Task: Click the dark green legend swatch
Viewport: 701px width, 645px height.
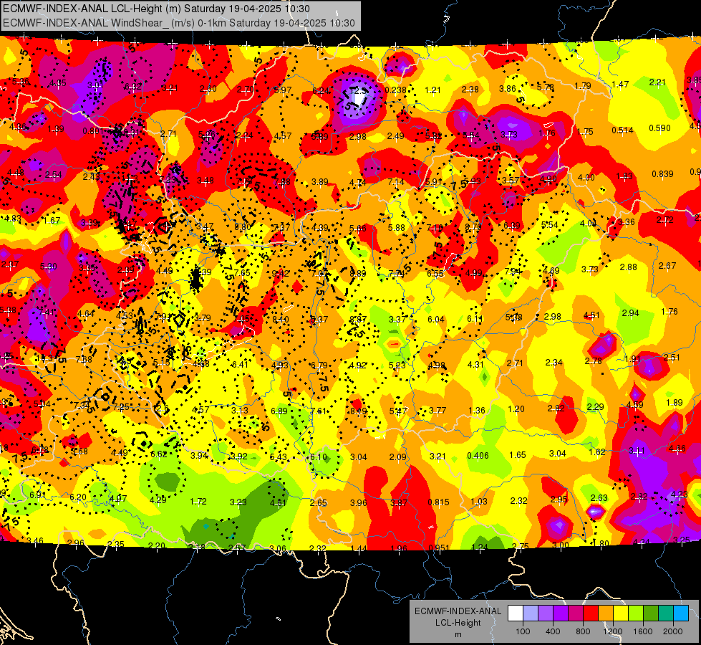Action: coord(650,613)
